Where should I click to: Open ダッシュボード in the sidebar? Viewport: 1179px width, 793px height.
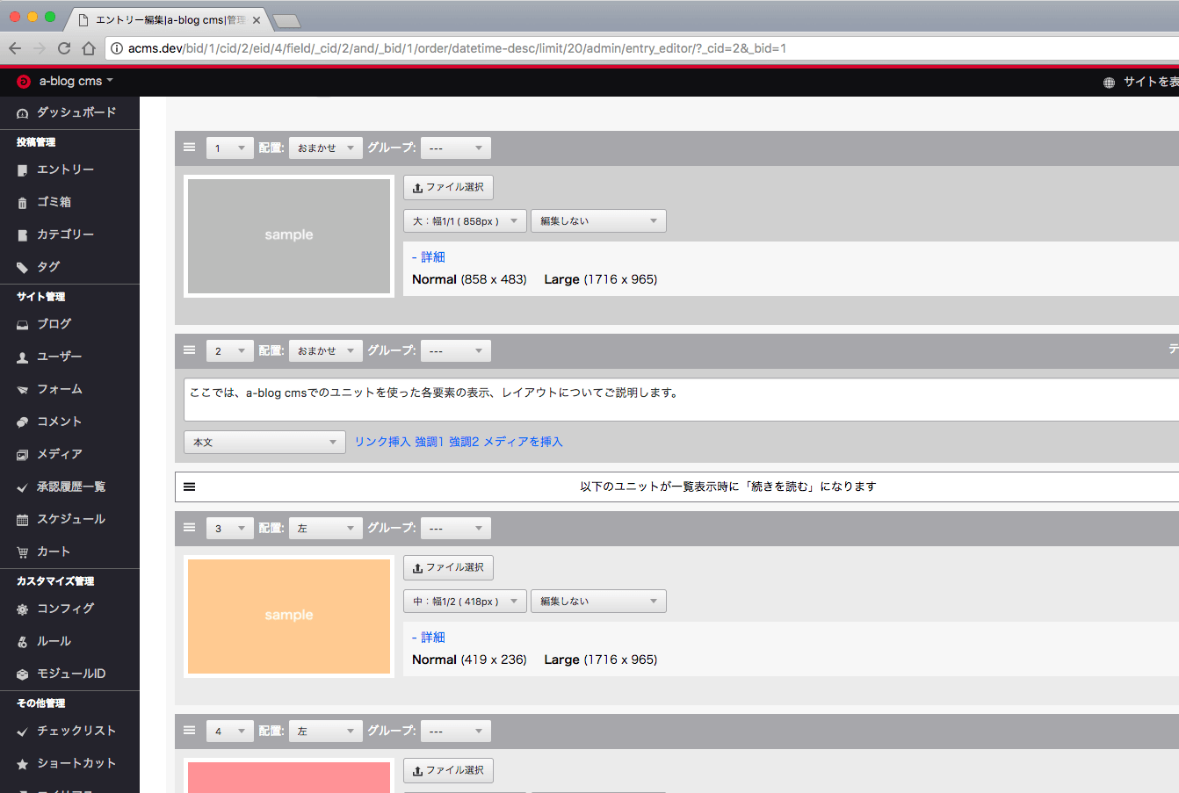point(76,112)
